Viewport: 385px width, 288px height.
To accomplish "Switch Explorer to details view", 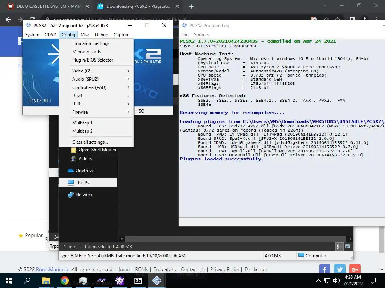I will coord(338,246).
